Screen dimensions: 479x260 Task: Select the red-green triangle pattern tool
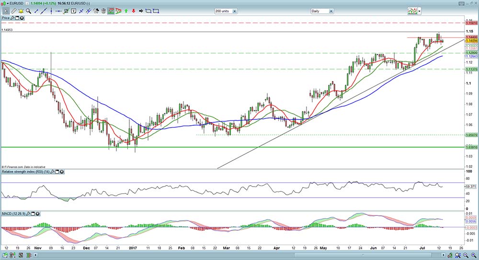(x=118, y=11)
